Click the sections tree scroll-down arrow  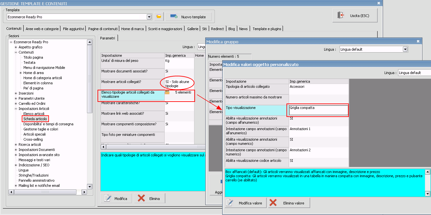90,186
